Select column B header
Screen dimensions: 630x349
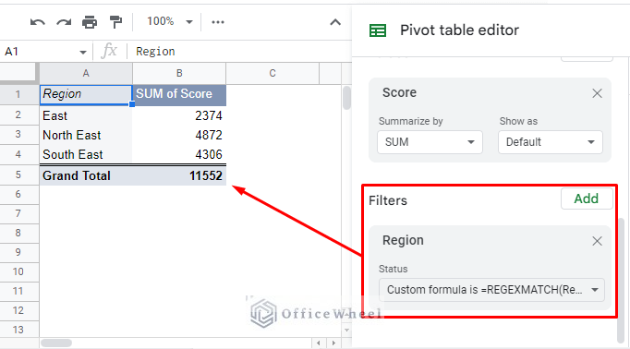pyautogui.click(x=179, y=73)
